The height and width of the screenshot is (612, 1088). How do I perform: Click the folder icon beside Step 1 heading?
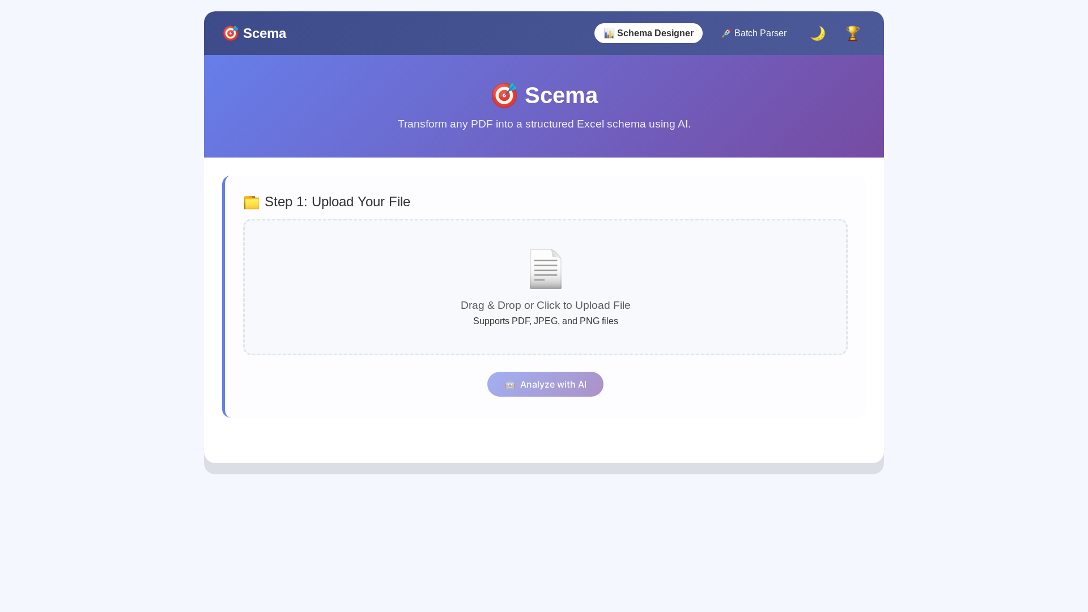252,202
